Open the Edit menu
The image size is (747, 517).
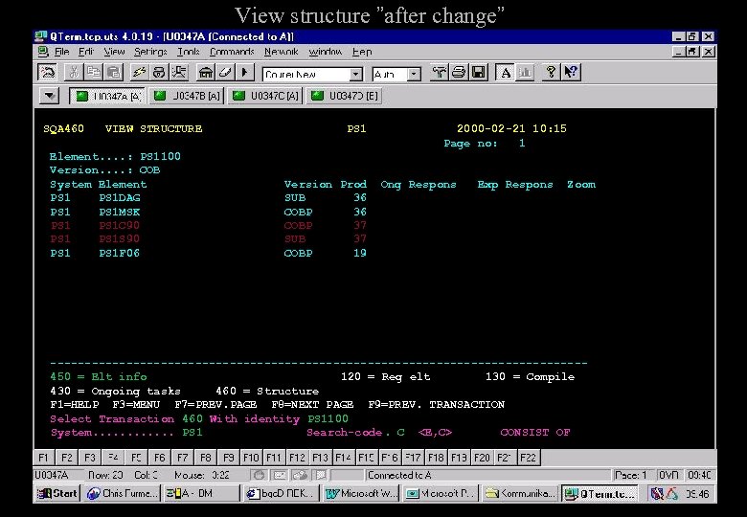(86, 52)
